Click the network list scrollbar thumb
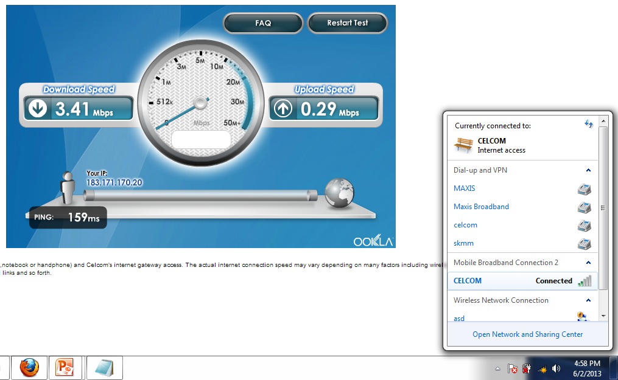Image resolution: width=618 pixels, height=380 pixels. [603, 208]
